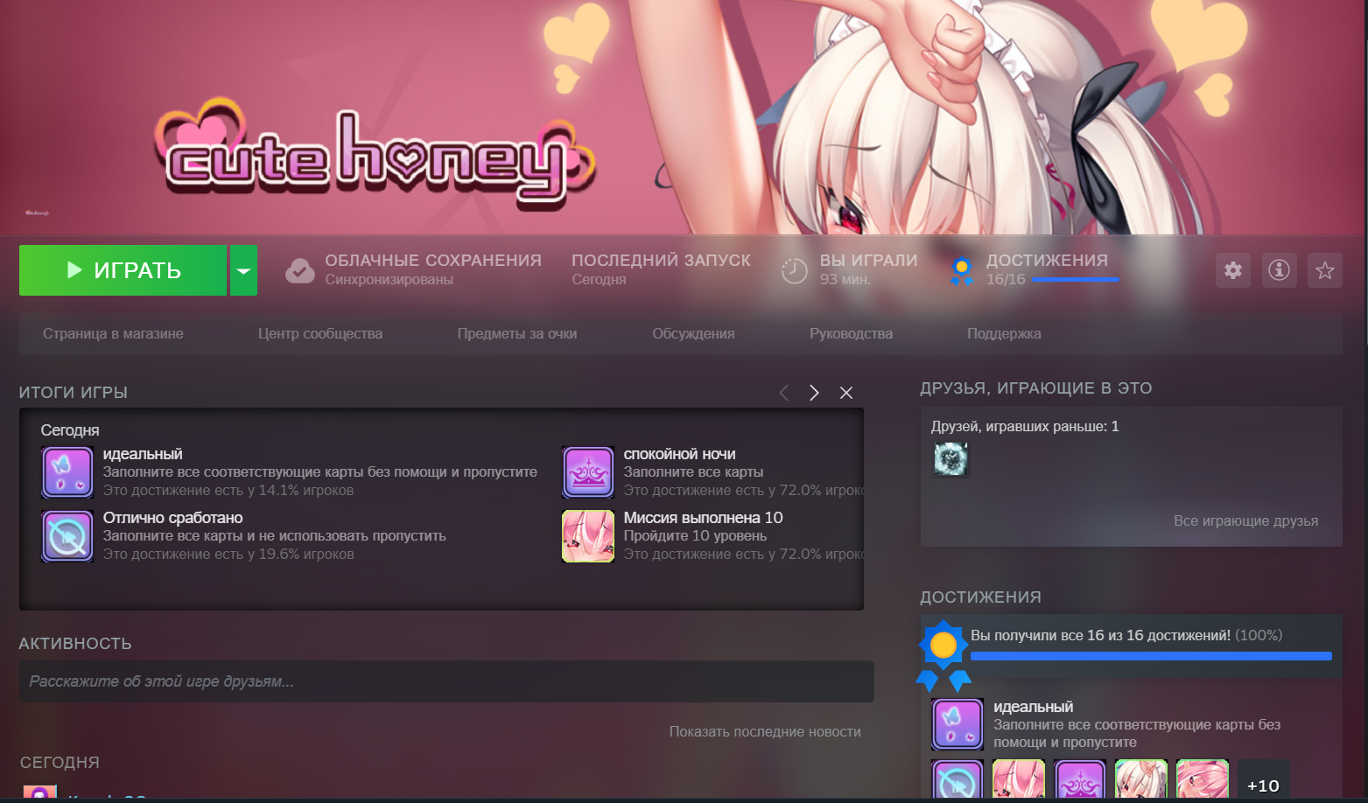Click the Пройдите 10 уровень description
This screenshot has width=1368, height=803.
[x=695, y=536]
